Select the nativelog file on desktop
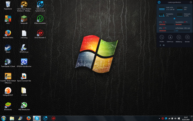Image resolution: width=193 pixels, height=121 pixels. pos(24,34)
